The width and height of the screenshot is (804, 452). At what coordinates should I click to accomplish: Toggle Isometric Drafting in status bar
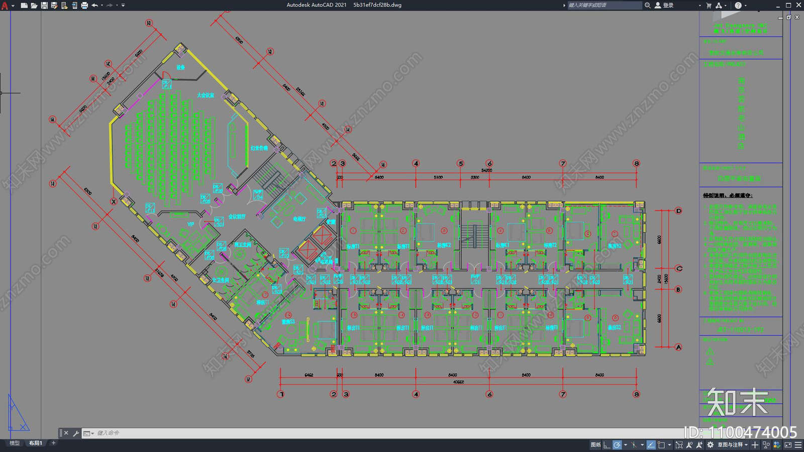coord(634,445)
